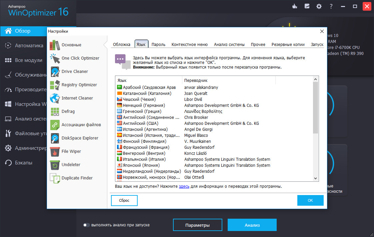
Task: Select Чешский (Чехия) language
Action: coord(214,100)
